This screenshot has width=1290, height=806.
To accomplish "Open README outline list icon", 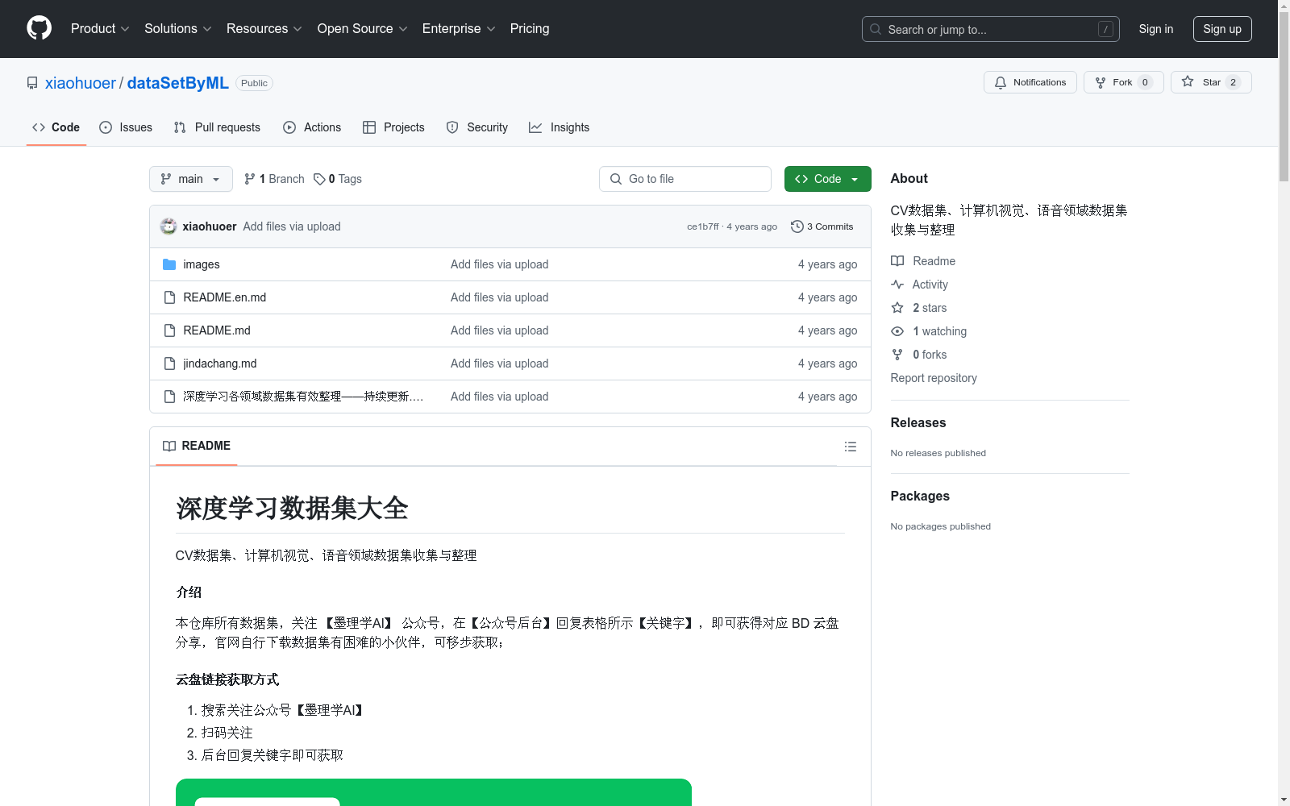I will (851, 447).
